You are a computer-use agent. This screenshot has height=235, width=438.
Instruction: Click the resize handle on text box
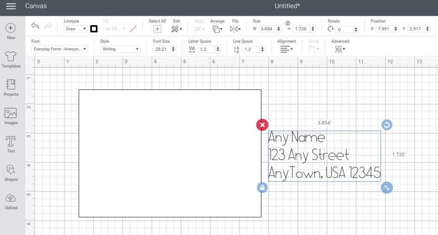pos(387,188)
